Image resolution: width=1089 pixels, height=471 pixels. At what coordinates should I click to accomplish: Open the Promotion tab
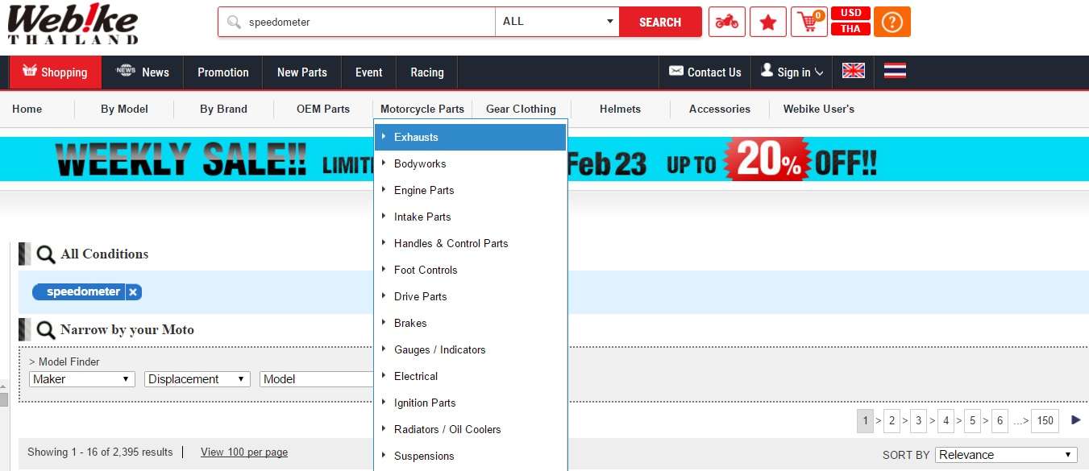[223, 72]
